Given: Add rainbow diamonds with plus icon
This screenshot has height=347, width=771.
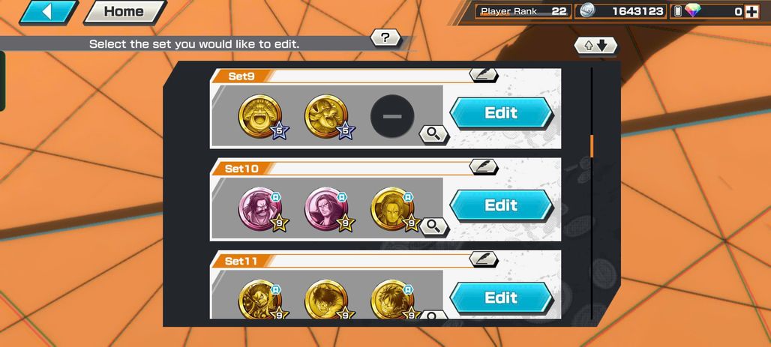Looking at the screenshot, I should pos(751,12).
